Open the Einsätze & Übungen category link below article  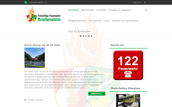coord(36,100)
